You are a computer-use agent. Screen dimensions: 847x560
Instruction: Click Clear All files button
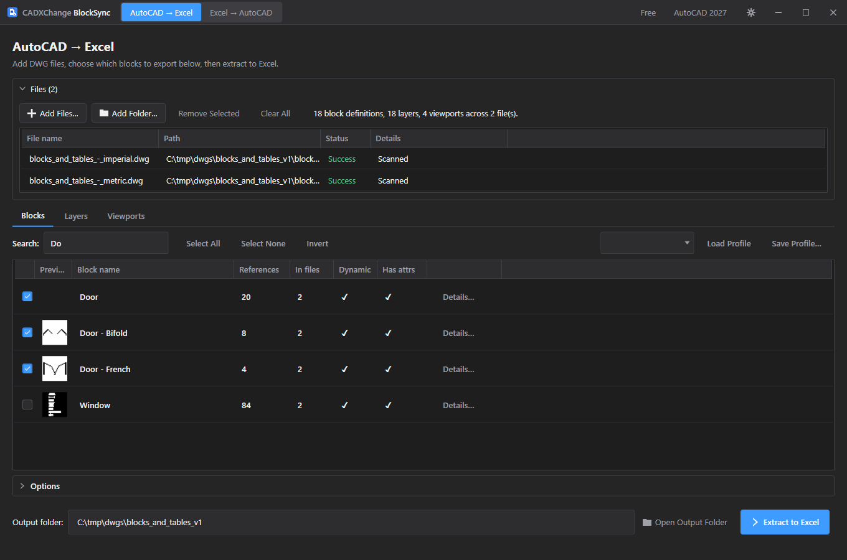pyautogui.click(x=275, y=113)
